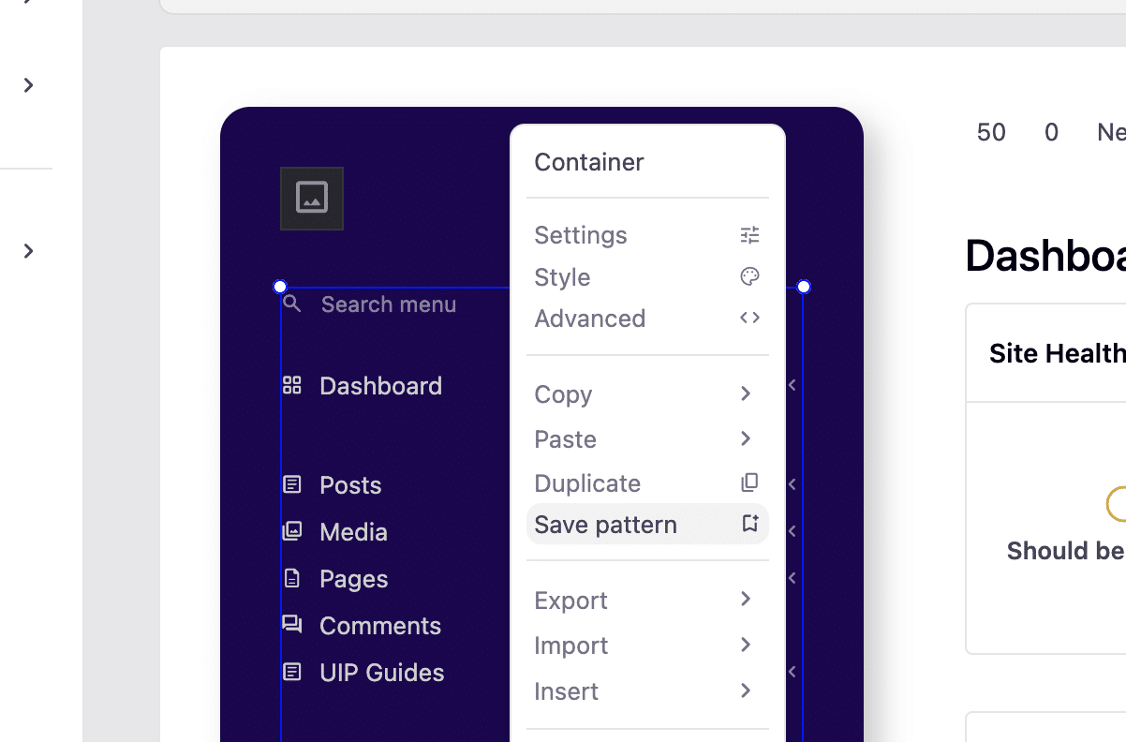This screenshot has width=1126, height=742.
Task: Go to UIP Guides menu link
Action: click(x=381, y=673)
